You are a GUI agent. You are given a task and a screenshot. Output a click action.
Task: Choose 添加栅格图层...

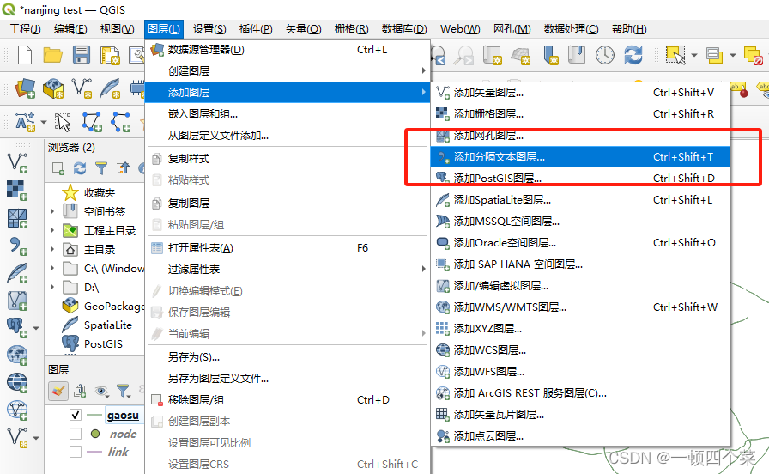580,114
